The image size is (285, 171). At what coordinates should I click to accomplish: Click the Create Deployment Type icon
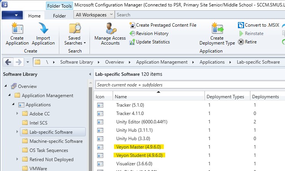(217, 28)
